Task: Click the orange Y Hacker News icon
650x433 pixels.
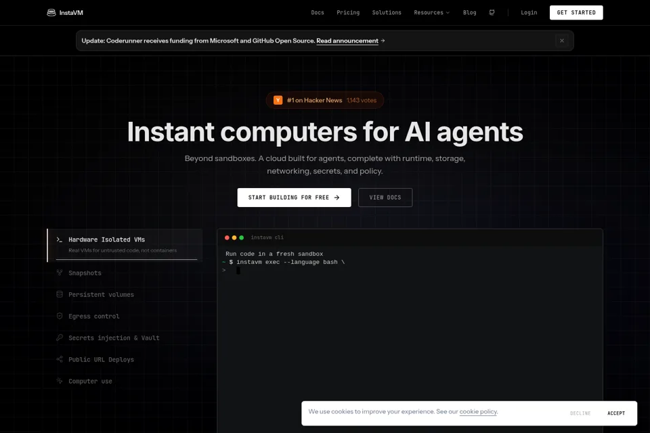Action: click(x=278, y=100)
